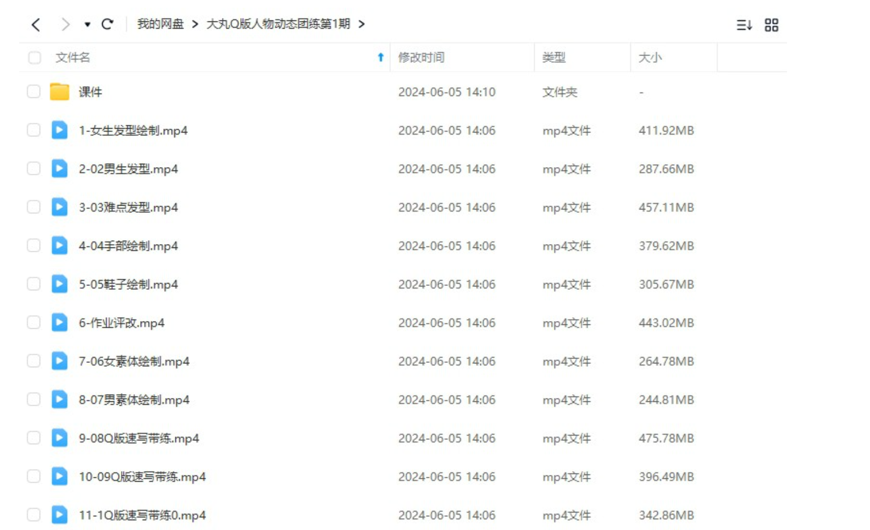Click the 244.81MB size value

point(666,400)
